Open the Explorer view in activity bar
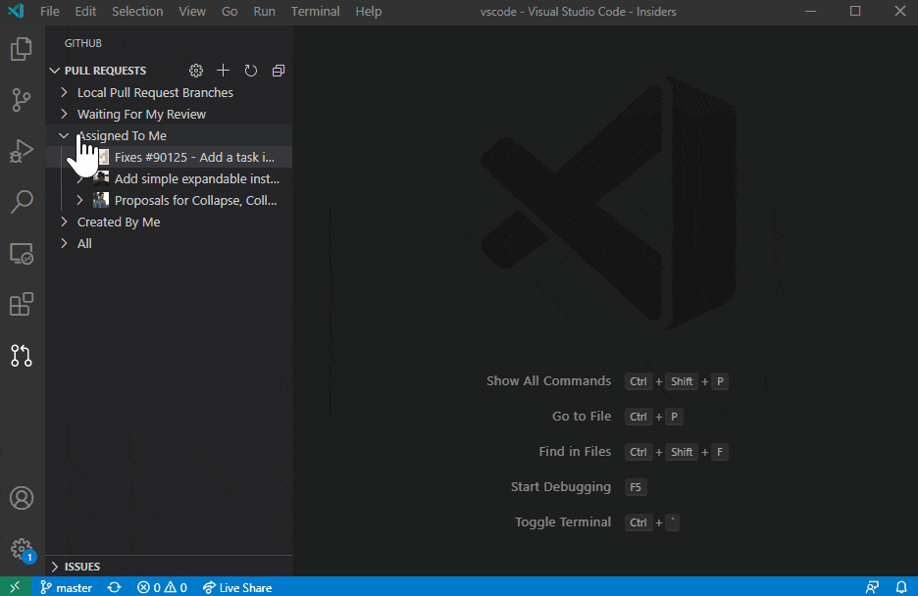 click(x=22, y=49)
